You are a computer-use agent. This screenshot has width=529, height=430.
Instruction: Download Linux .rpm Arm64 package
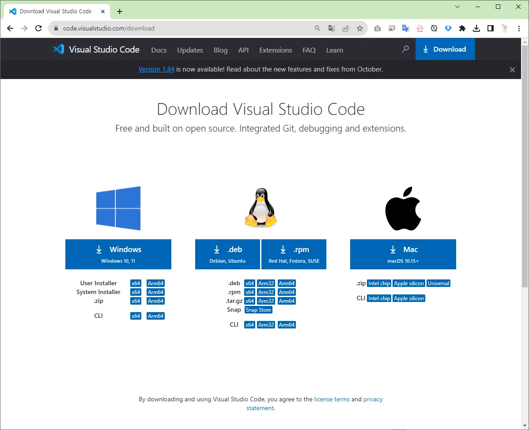click(x=287, y=292)
